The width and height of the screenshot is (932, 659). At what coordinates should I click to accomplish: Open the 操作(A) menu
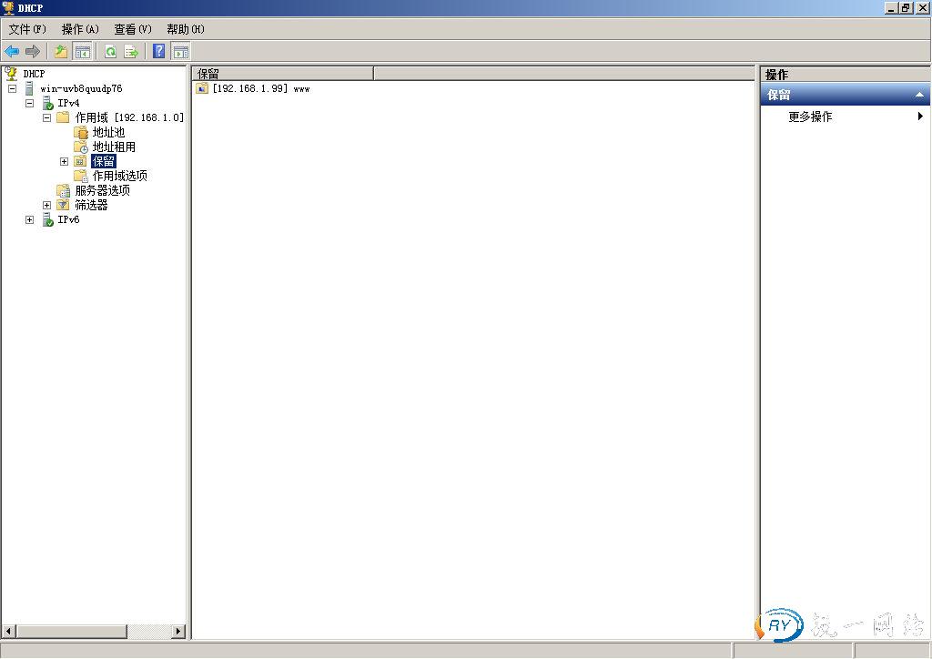click(x=80, y=29)
